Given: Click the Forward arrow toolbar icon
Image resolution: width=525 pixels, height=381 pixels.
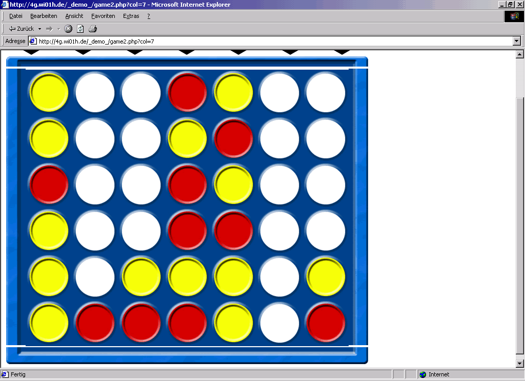Looking at the screenshot, I should click(49, 29).
